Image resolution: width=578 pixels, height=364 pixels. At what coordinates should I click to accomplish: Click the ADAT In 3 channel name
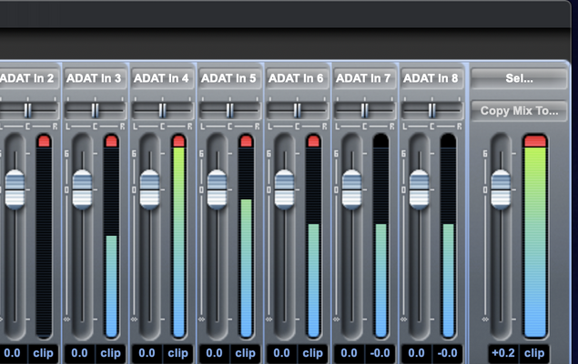pyautogui.click(x=95, y=78)
